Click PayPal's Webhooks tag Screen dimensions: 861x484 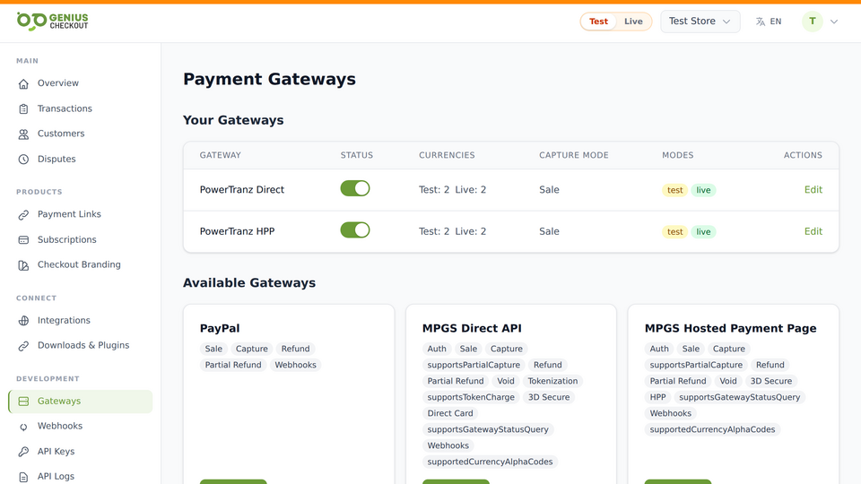295,365
